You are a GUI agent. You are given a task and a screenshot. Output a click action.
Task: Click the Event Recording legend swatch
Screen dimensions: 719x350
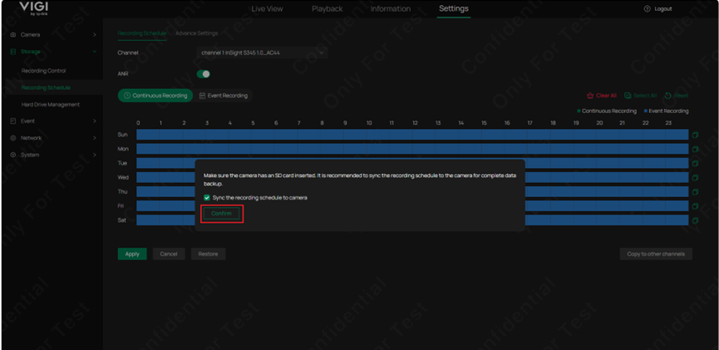[646, 111]
